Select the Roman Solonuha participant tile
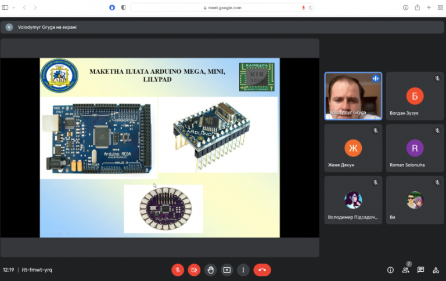Image resolution: width=446 pixels, height=281 pixels. coord(415,148)
